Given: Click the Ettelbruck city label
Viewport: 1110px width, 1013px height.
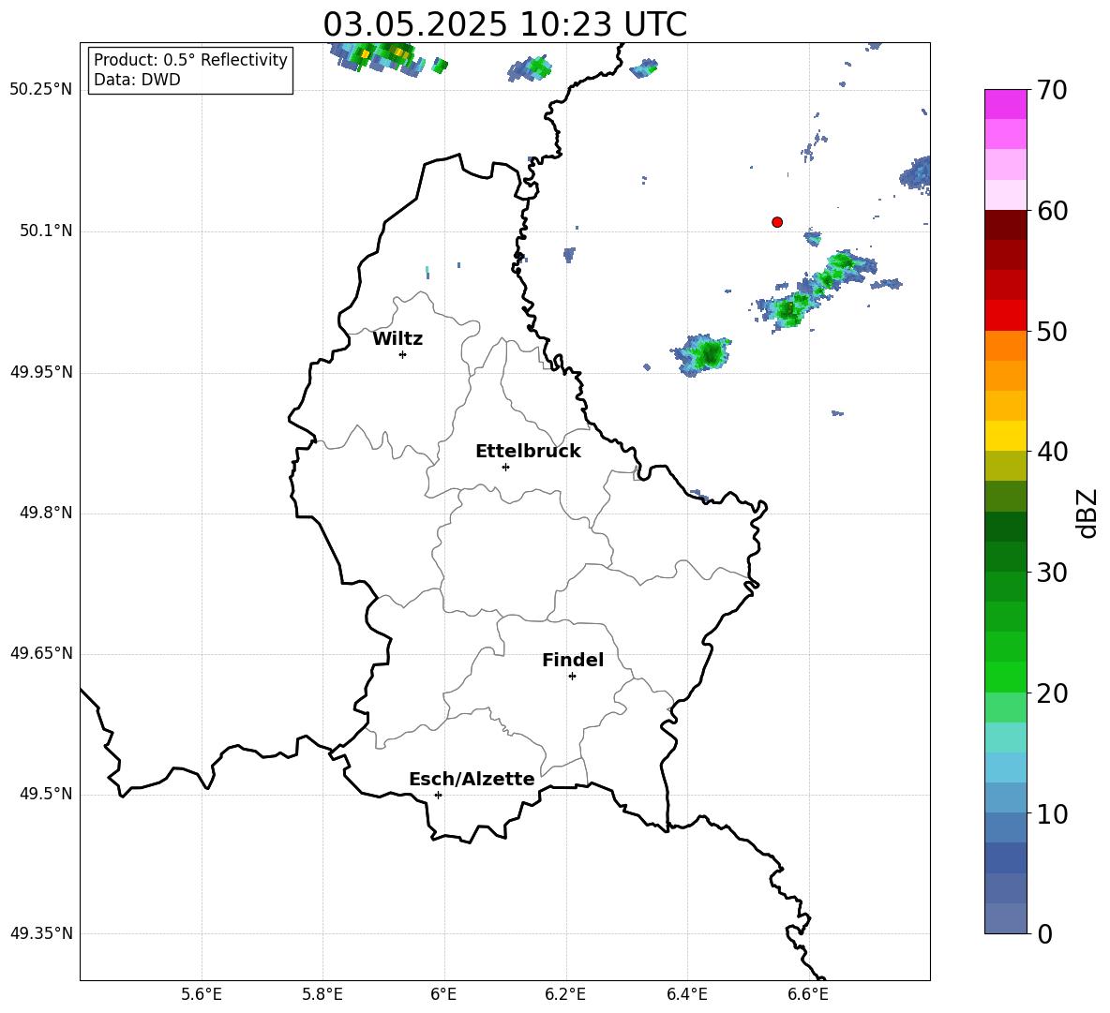Looking at the screenshot, I should [528, 452].
